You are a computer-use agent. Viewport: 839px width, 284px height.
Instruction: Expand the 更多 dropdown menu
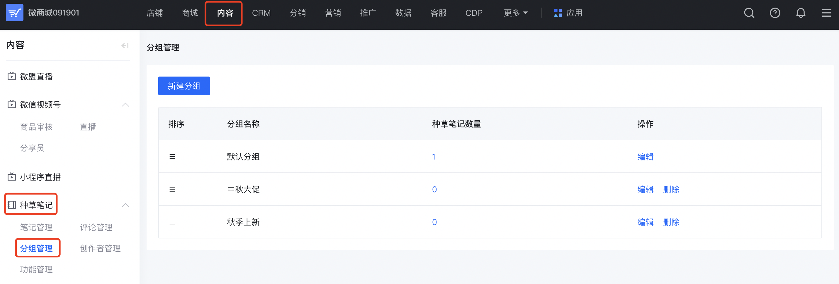coord(515,13)
